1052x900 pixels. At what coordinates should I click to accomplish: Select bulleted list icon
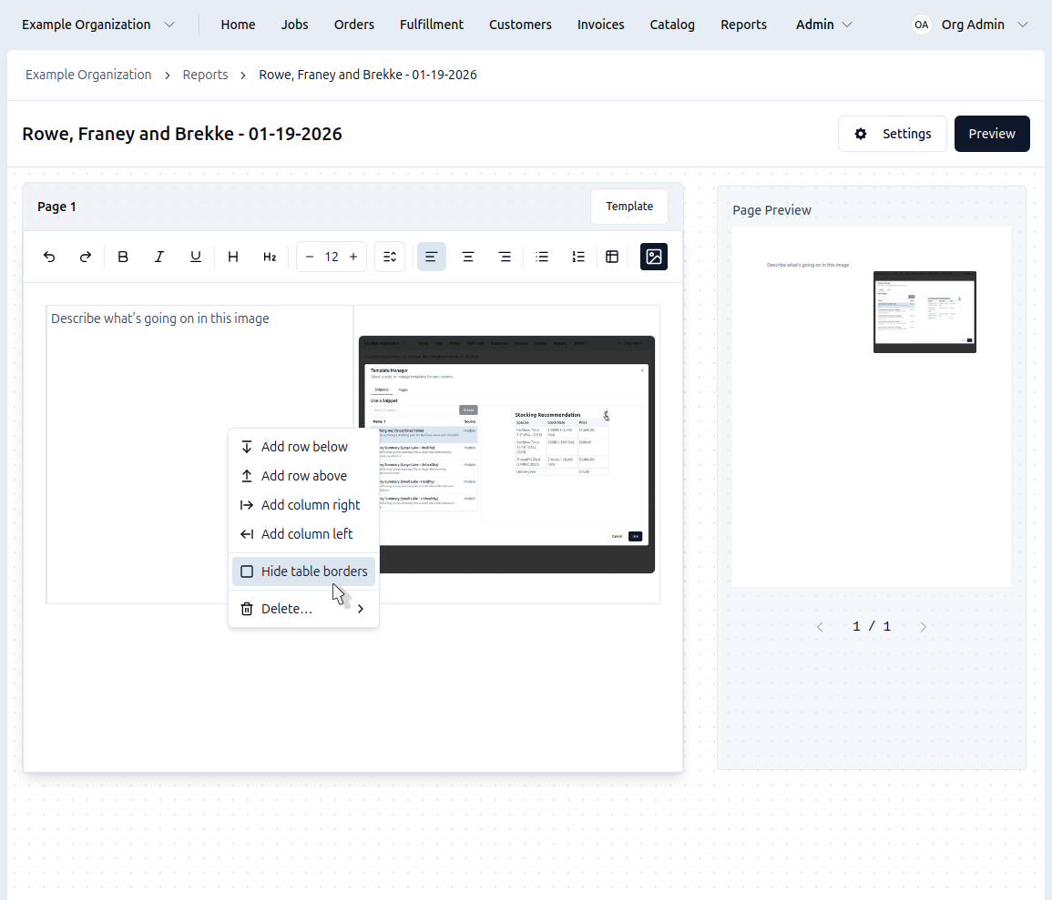[542, 257]
